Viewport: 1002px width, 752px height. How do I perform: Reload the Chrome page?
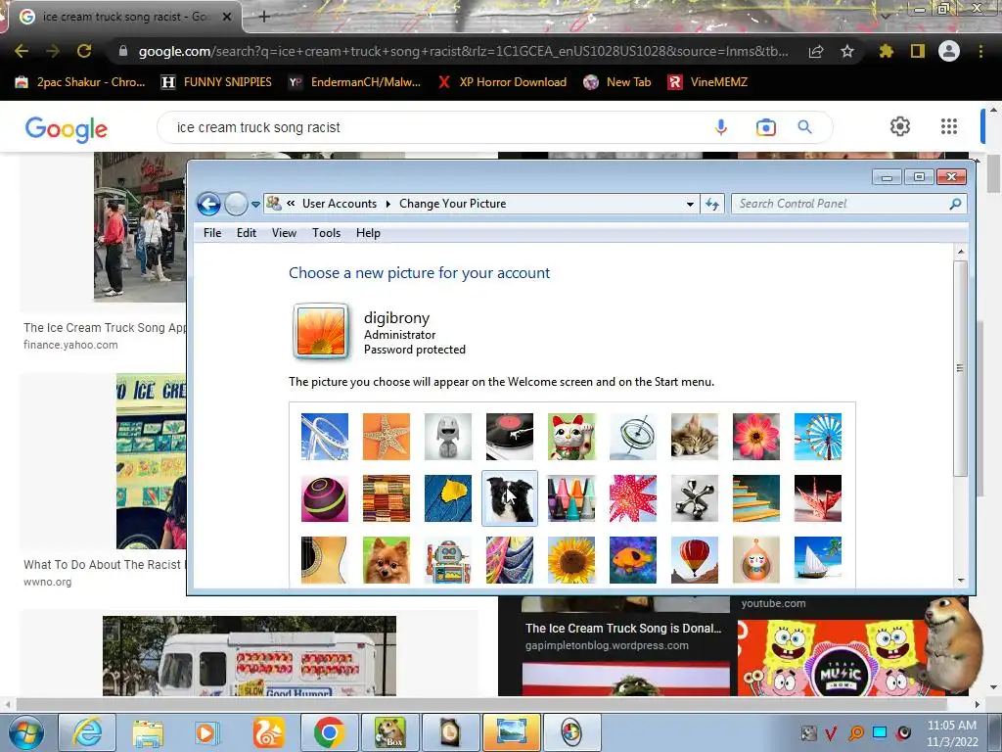point(84,51)
